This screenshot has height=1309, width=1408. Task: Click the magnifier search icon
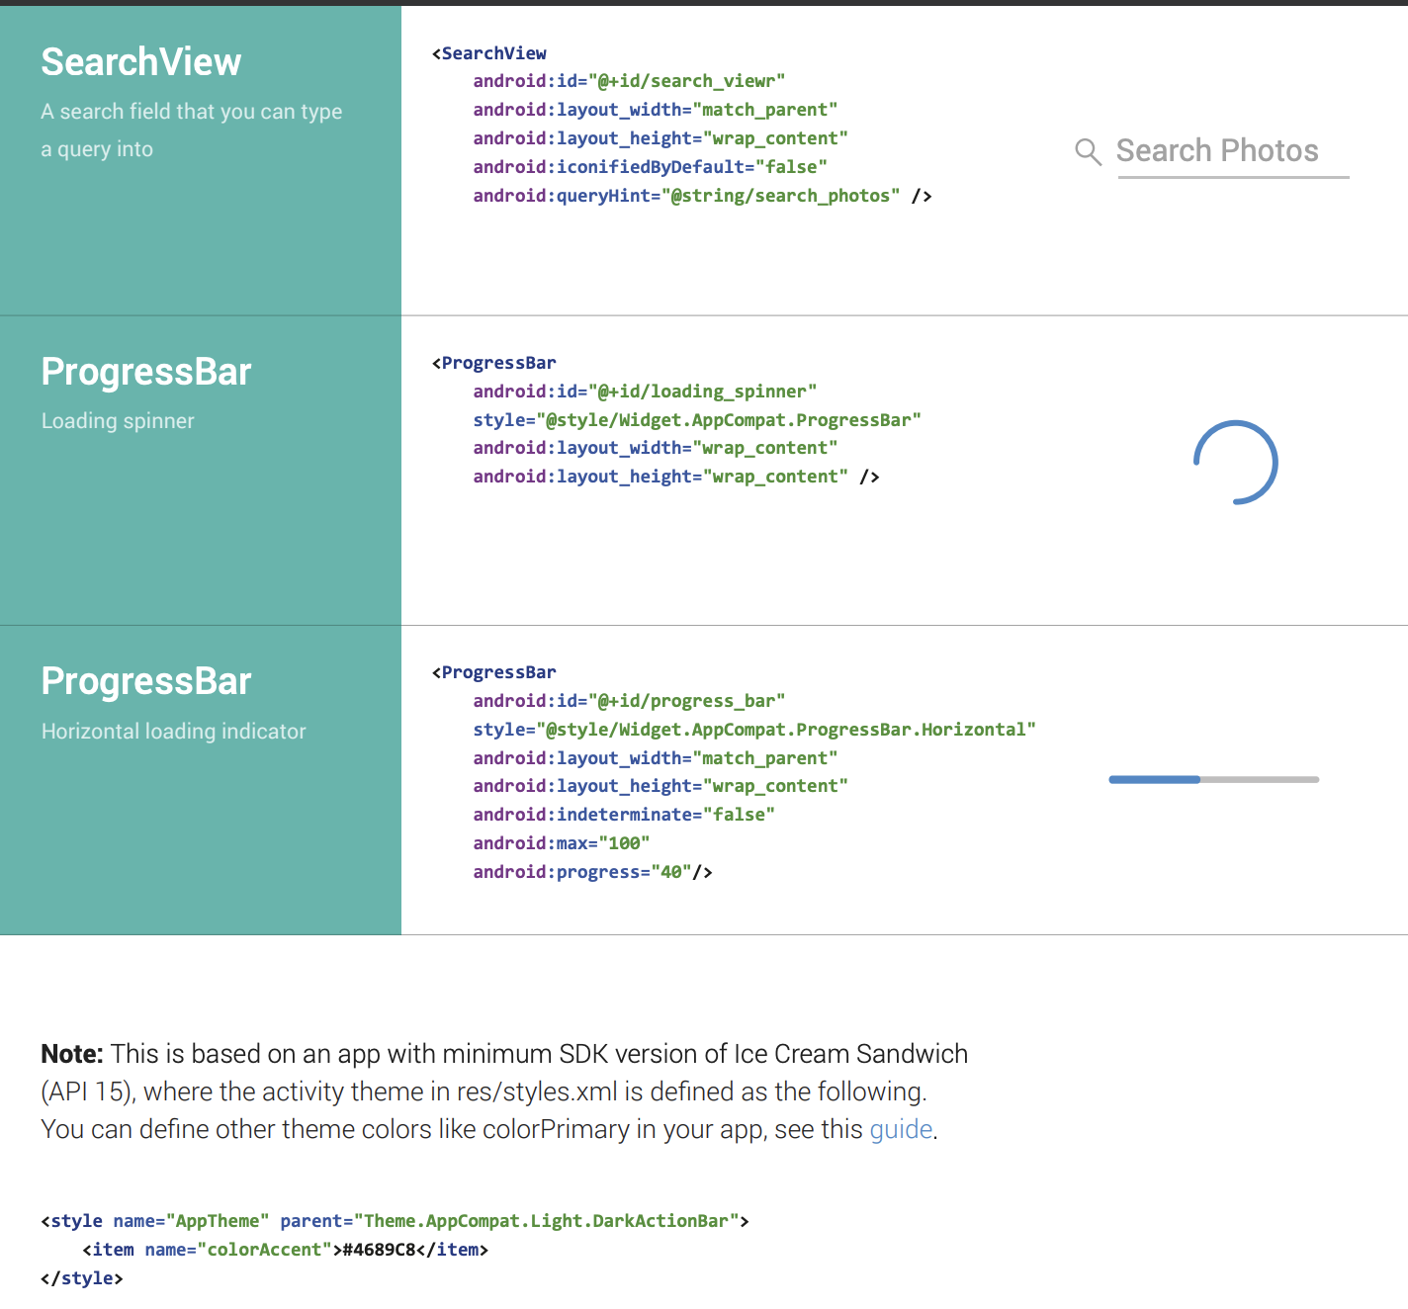click(1088, 152)
